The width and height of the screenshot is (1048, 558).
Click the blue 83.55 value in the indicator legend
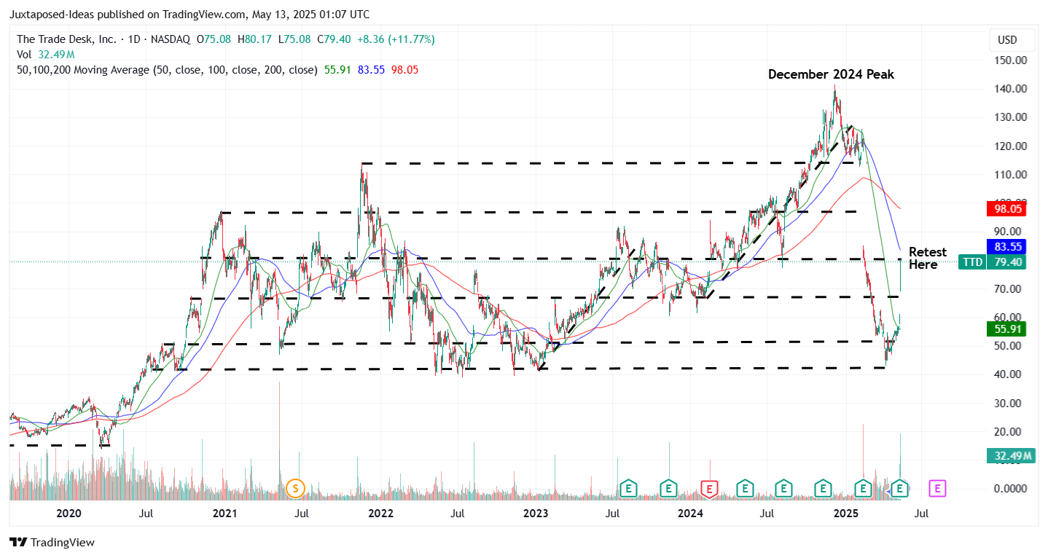click(x=372, y=70)
